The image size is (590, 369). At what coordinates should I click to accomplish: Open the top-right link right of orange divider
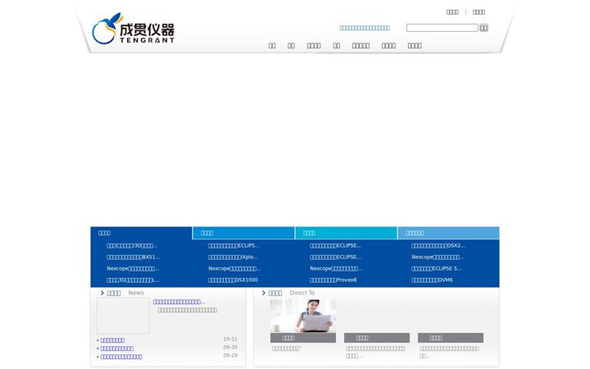coord(479,12)
